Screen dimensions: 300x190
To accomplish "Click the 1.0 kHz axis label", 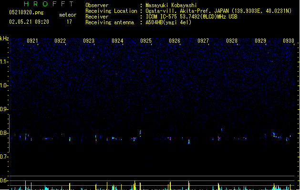I will [x=4, y=85].
